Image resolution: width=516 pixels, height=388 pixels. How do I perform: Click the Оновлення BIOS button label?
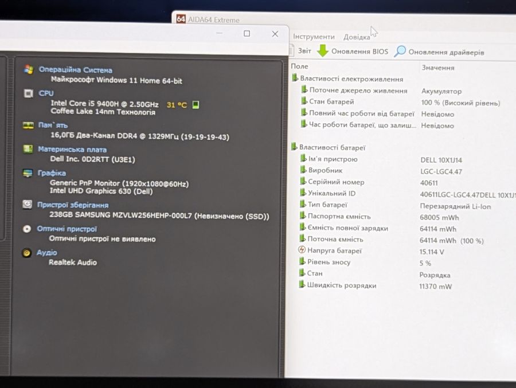tap(359, 52)
